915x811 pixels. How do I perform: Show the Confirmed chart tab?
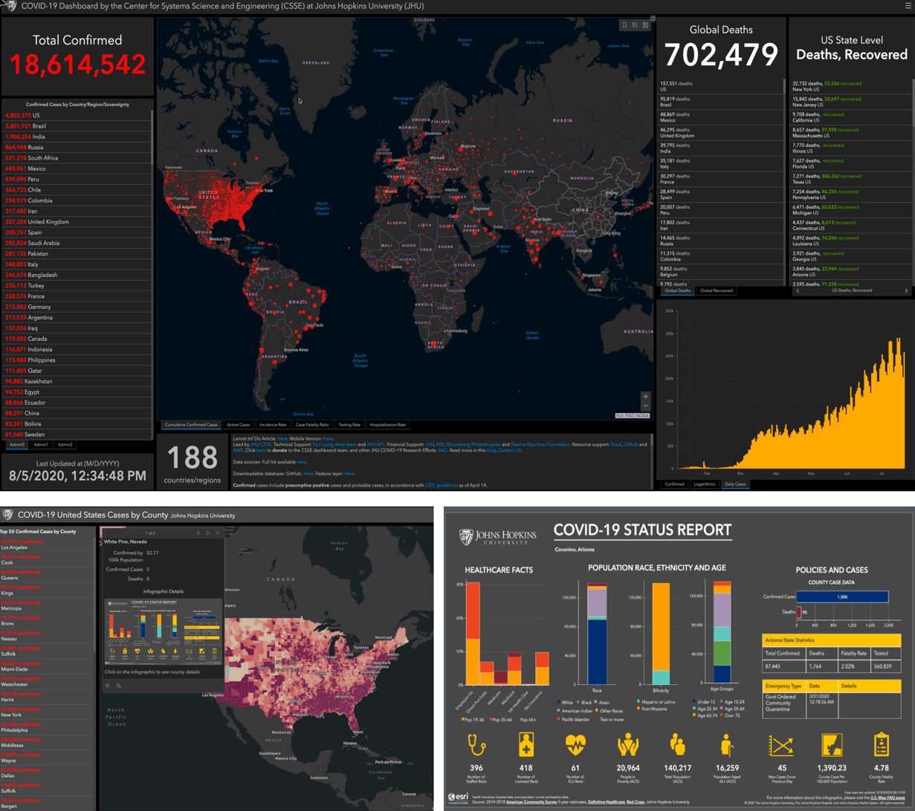pyautogui.click(x=674, y=484)
